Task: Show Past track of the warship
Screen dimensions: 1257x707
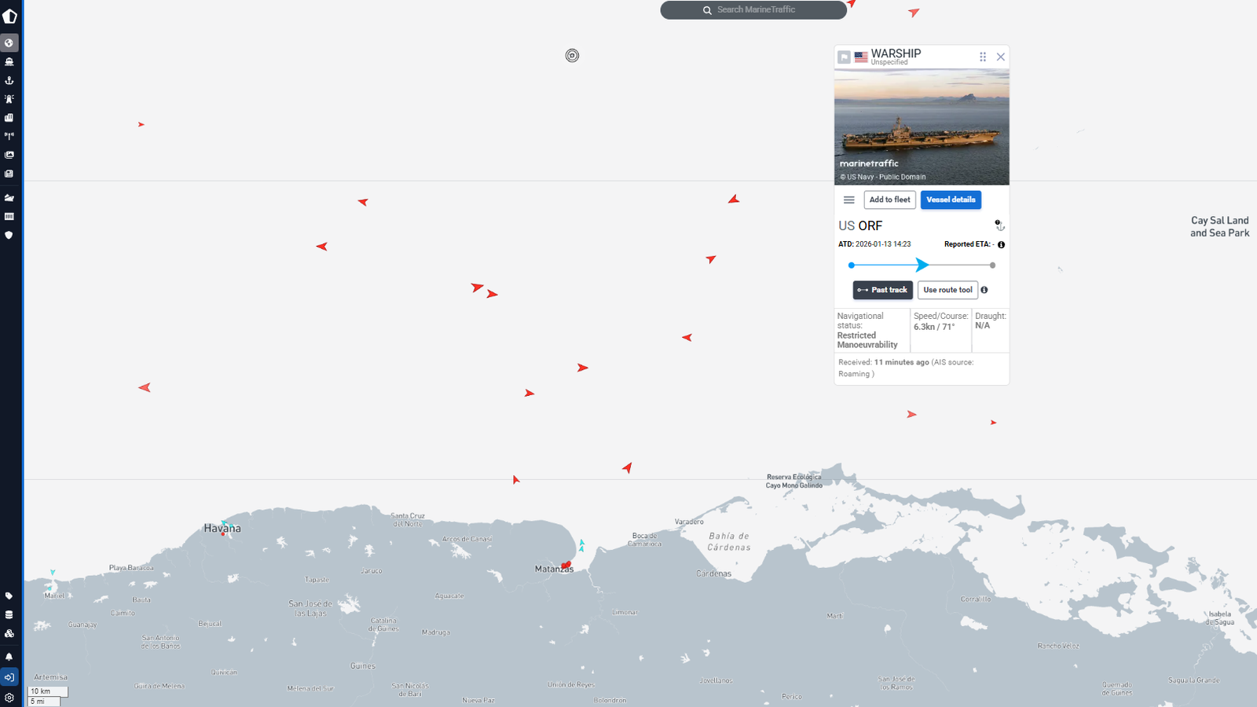Action: (883, 290)
